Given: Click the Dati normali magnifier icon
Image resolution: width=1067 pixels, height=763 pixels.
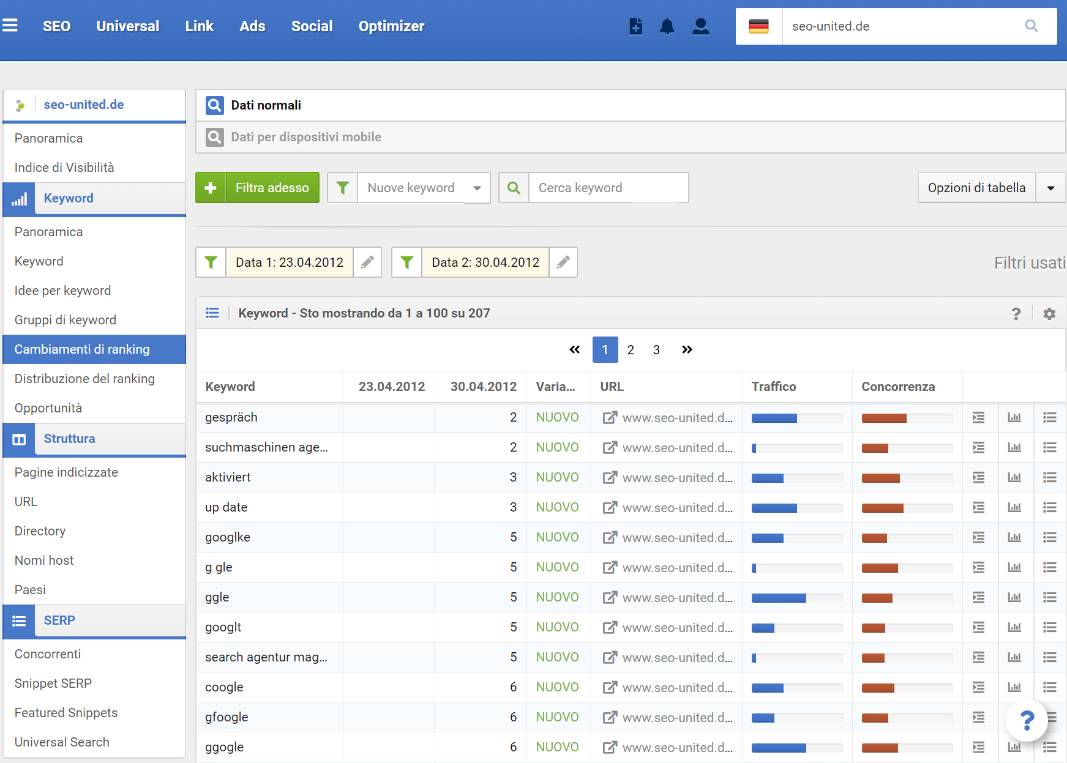Looking at the screenshot, I should coord(214,105).
